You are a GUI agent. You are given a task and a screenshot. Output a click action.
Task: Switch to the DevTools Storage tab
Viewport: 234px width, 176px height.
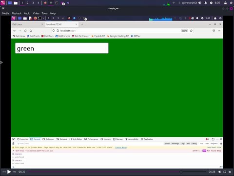pos(118,139)
